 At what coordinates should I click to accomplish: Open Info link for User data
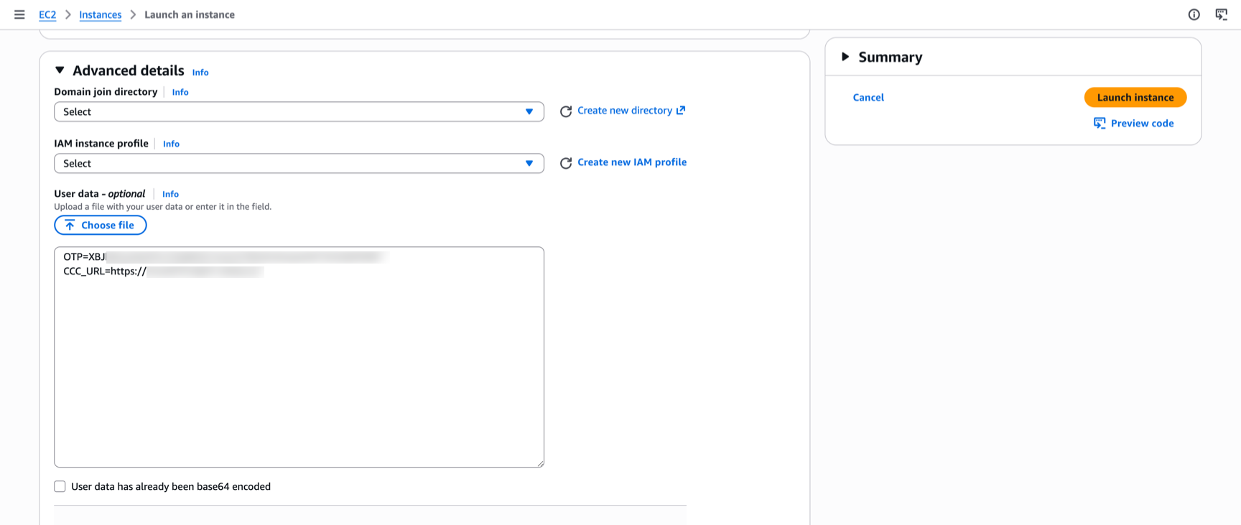coord(170,194)
